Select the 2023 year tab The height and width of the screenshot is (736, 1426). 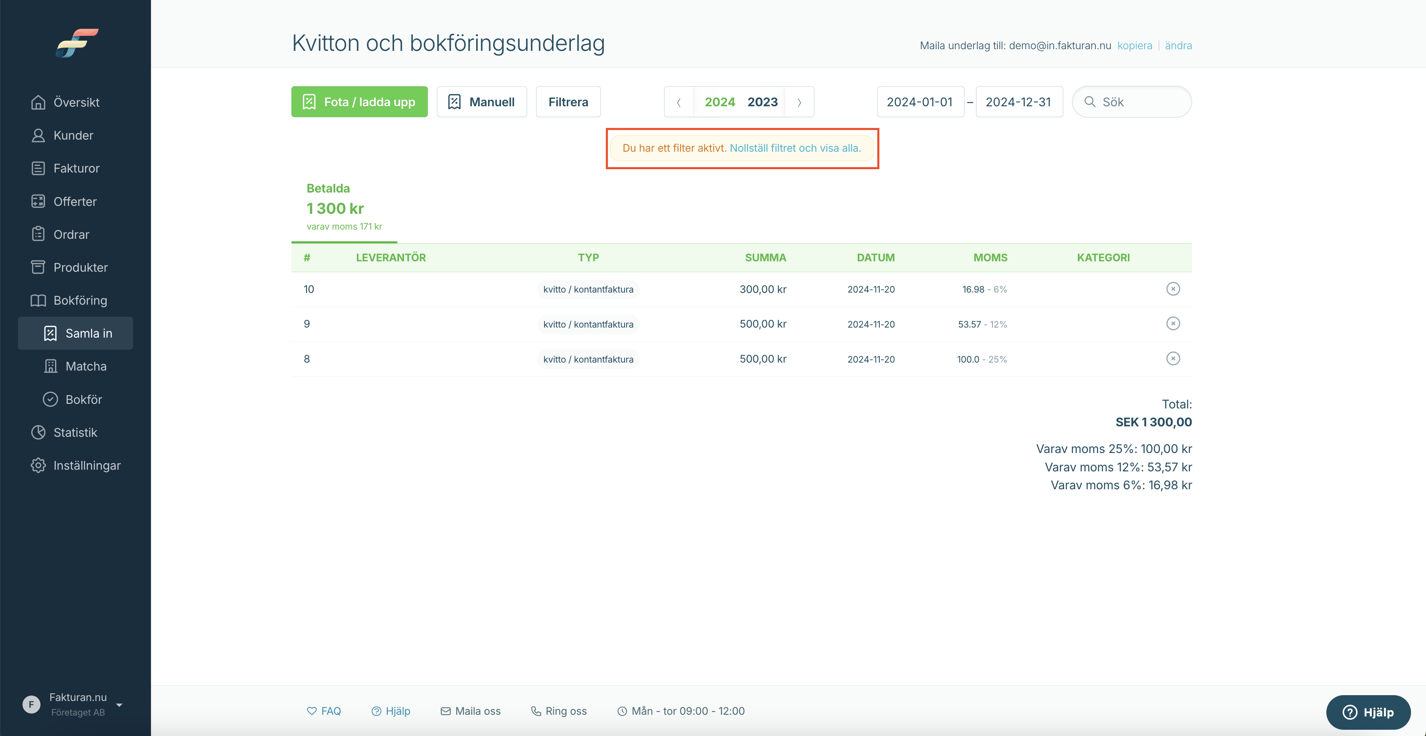762,102
